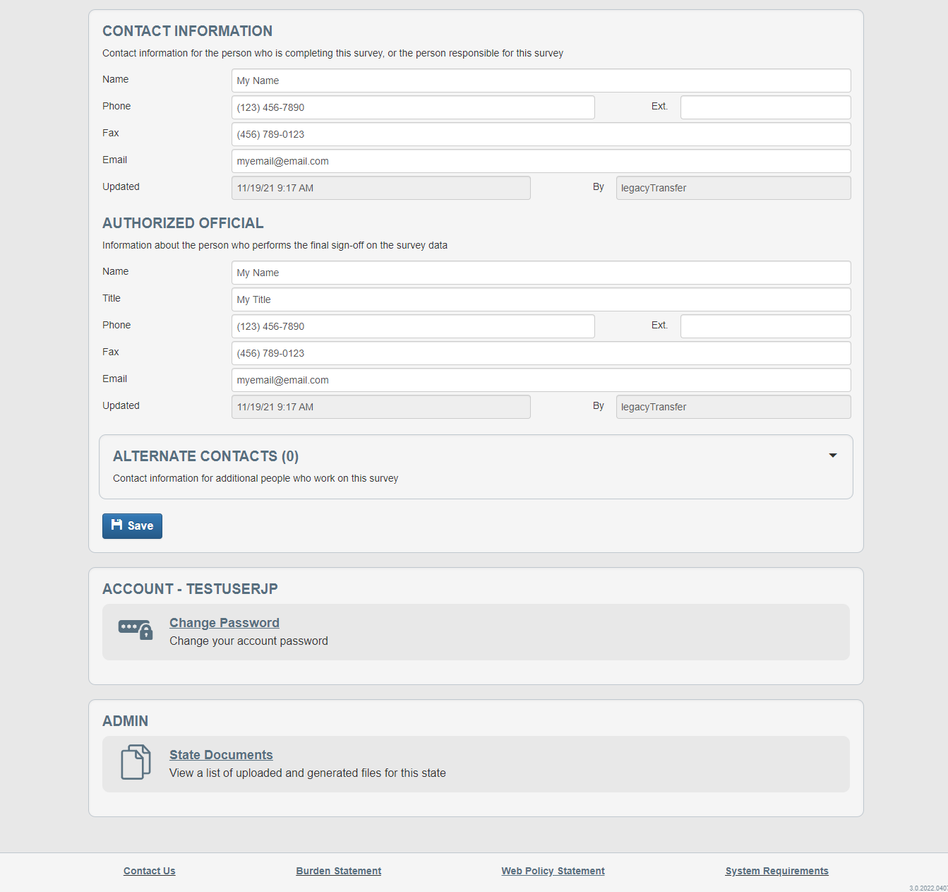Open the Change Password link

pyautogui.click(x=224, y=623)
